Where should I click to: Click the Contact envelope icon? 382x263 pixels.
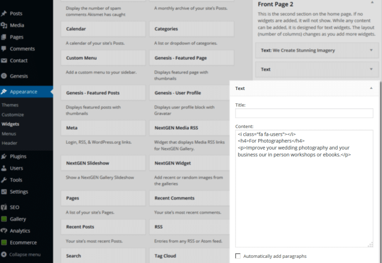tap(4, 61)
